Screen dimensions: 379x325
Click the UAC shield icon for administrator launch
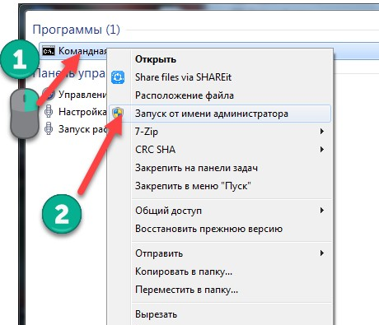coord(118,113)
